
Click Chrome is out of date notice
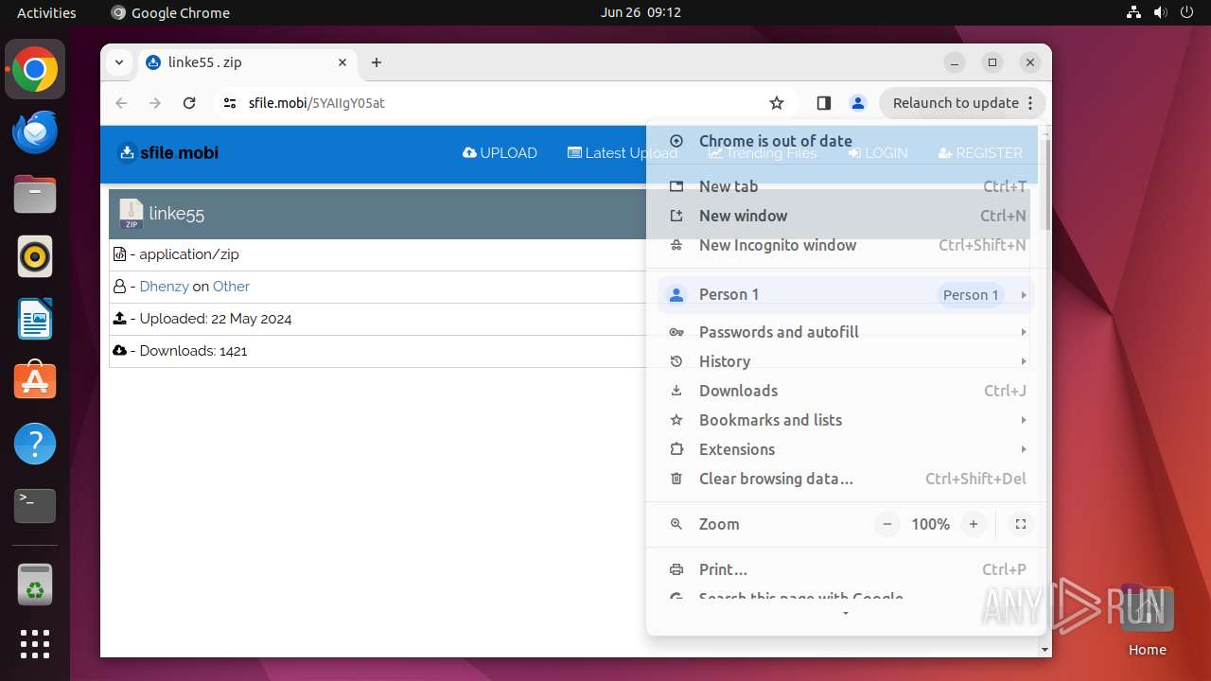click(846, 141)
